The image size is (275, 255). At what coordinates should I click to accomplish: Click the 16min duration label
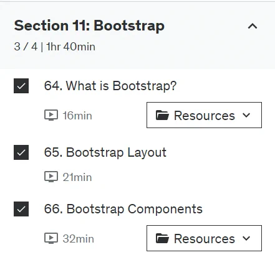(x=77, y=116)
